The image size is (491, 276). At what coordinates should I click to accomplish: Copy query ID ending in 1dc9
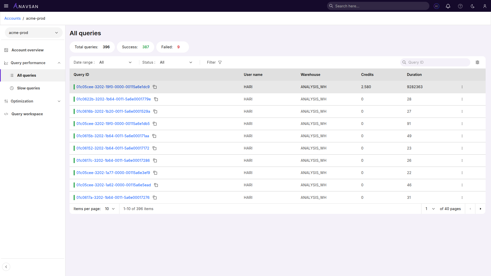click(x=155, y=87)
